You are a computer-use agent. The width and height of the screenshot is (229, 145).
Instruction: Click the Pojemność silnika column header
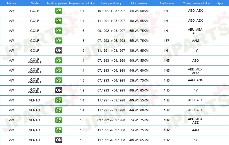tap(82, 3)
